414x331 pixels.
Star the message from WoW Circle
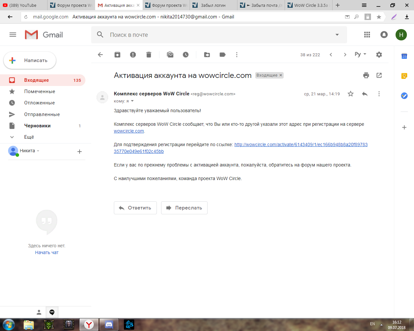(351, 94)
